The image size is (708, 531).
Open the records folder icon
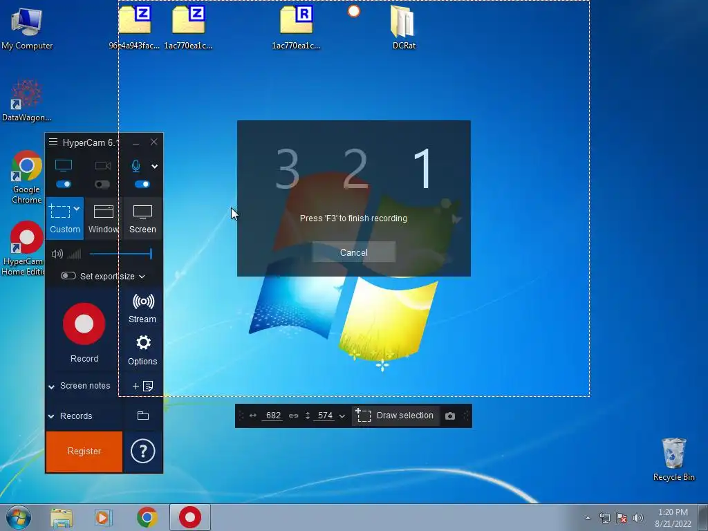tap(142, 416)
